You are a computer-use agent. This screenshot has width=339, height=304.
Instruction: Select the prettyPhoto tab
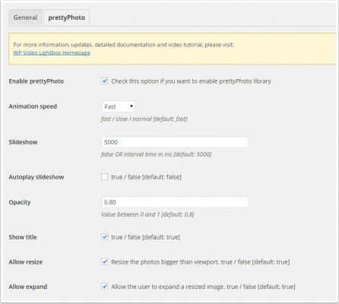click(66, 17)
